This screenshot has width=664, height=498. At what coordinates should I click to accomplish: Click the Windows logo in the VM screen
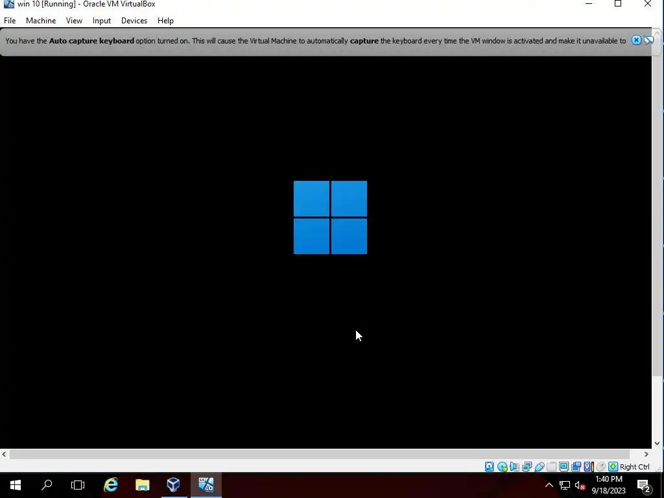pyautogui.click(x=330, y=218)
